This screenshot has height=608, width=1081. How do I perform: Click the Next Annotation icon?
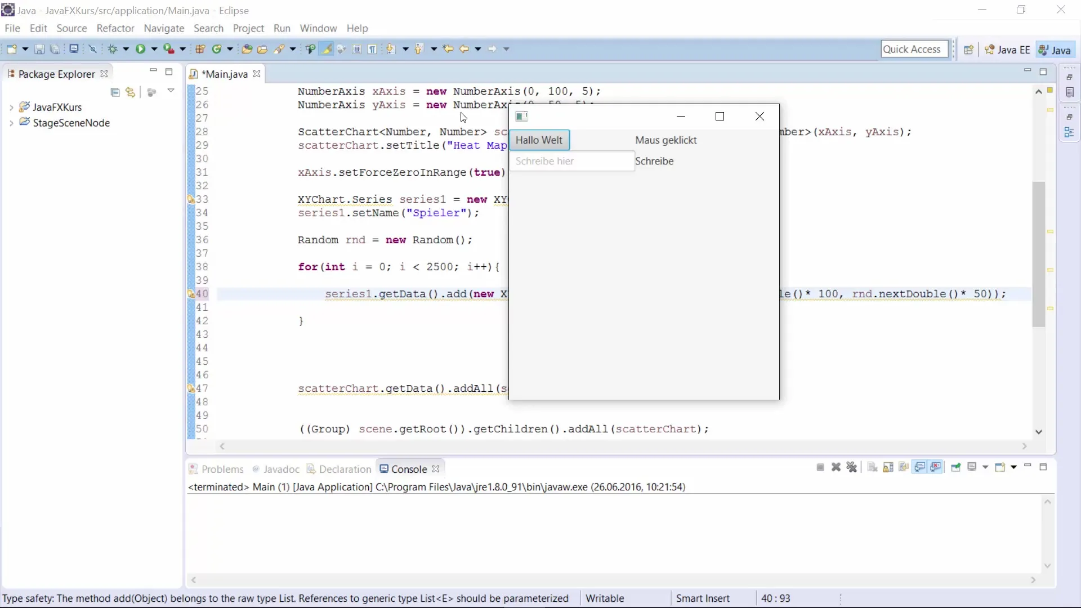tap(391, 50)
